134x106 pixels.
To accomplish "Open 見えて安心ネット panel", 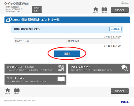I will [x=99, y=68].
